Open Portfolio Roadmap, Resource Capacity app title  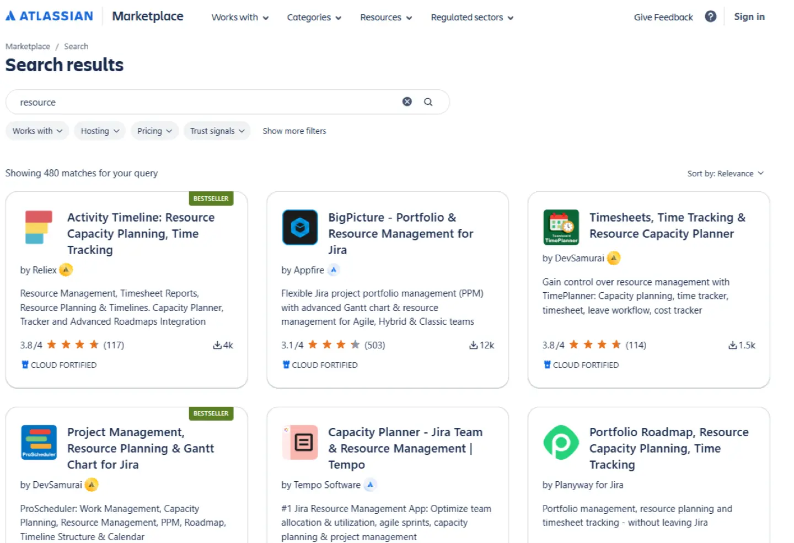coord(669,448)
